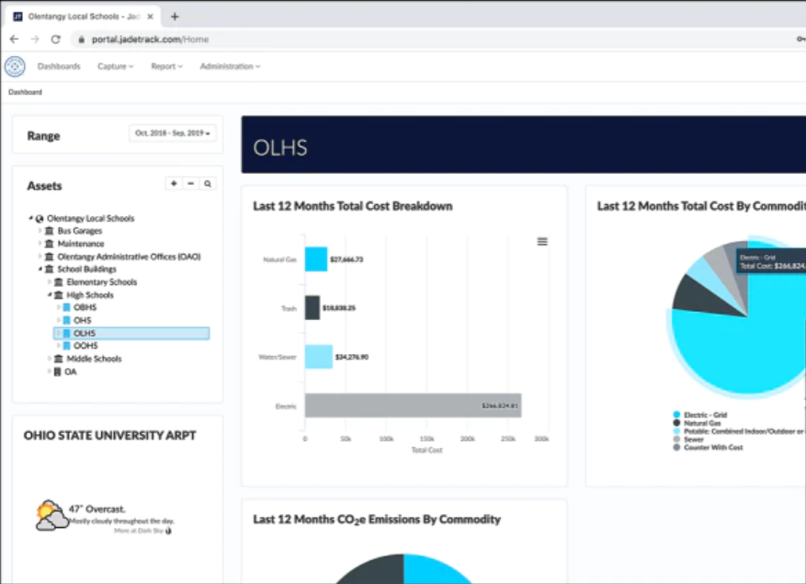Select Elementary Schools in the asset tree
The width and height of the screenshot is (806, 584).
point(102,282)
